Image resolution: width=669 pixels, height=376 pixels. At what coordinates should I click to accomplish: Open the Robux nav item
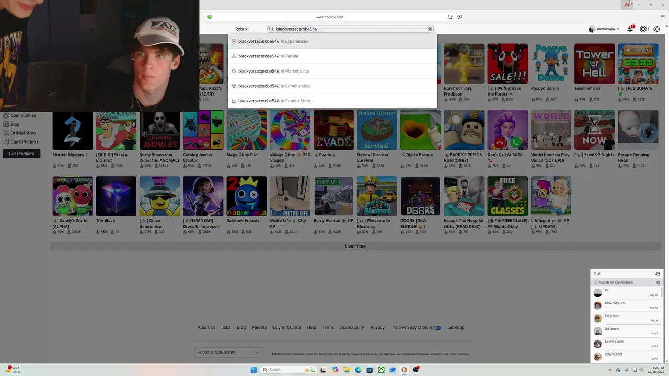click(241, 29)
